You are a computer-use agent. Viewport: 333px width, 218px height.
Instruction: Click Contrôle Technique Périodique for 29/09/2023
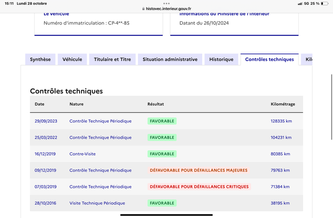click(x=100, y=121)
